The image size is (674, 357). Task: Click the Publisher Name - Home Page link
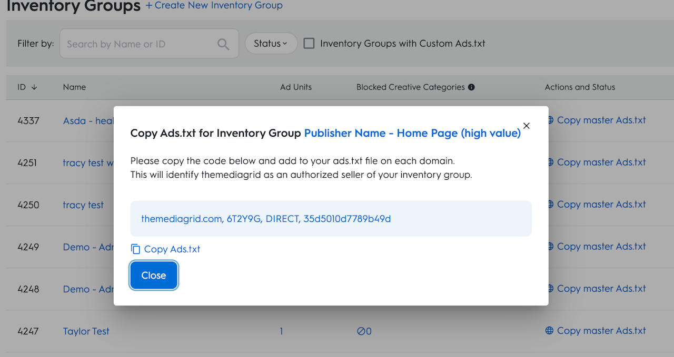click(412, 133)
